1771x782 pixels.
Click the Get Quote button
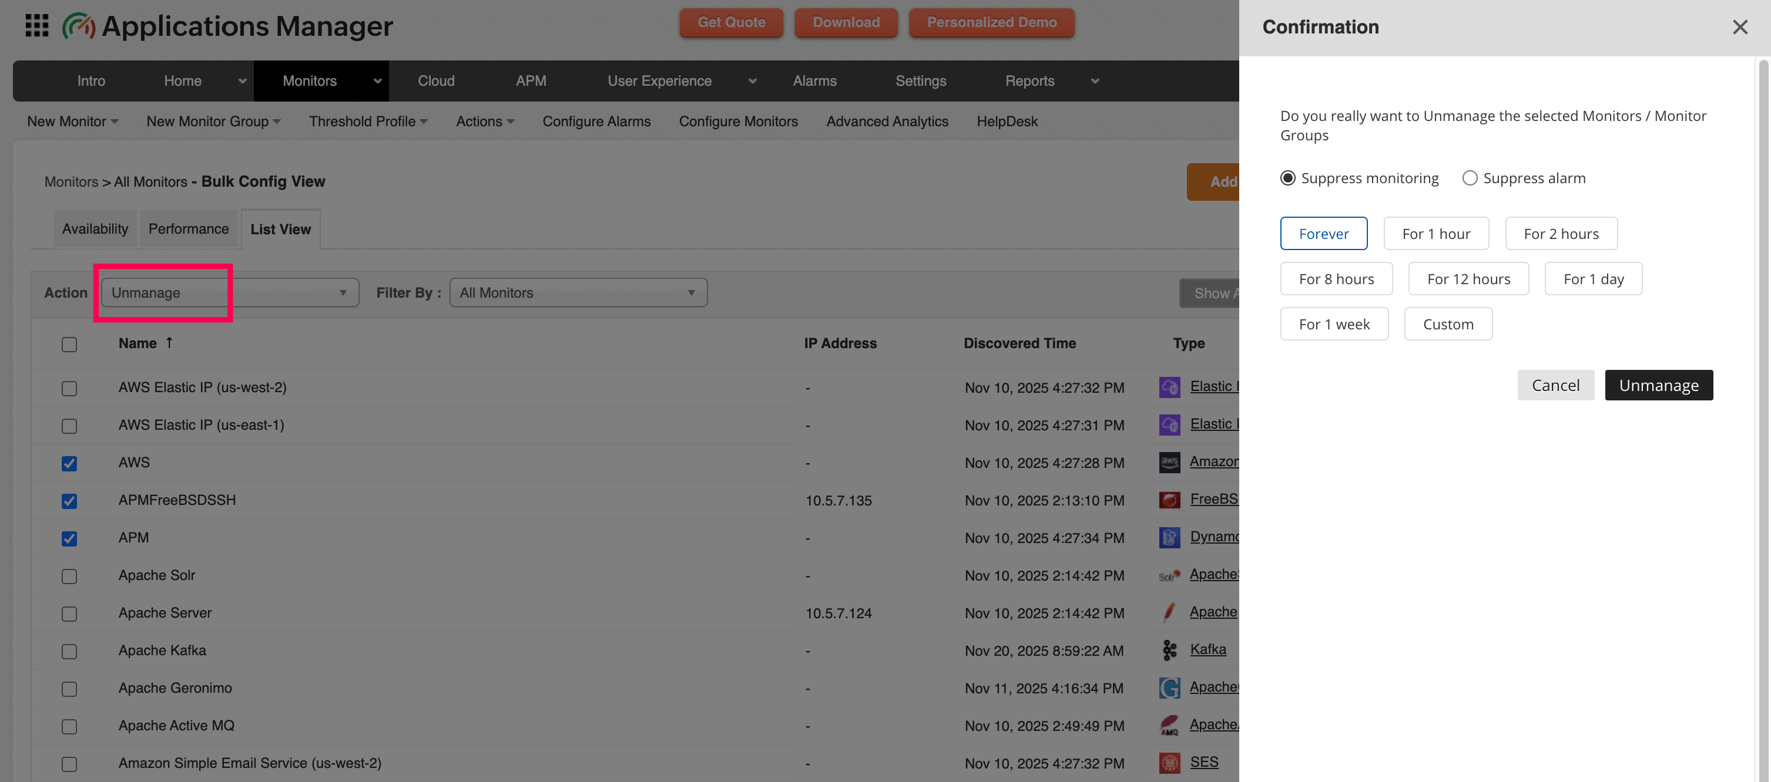731,22
